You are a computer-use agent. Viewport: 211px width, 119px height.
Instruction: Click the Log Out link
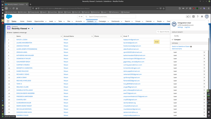187,27
